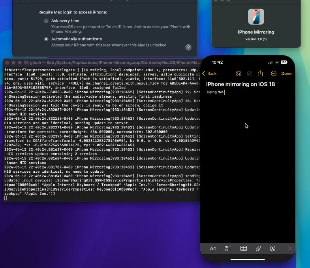Dismiss the keyboard toolbar with X
This screenshot has width=310, height=268.
pos(290,249)
